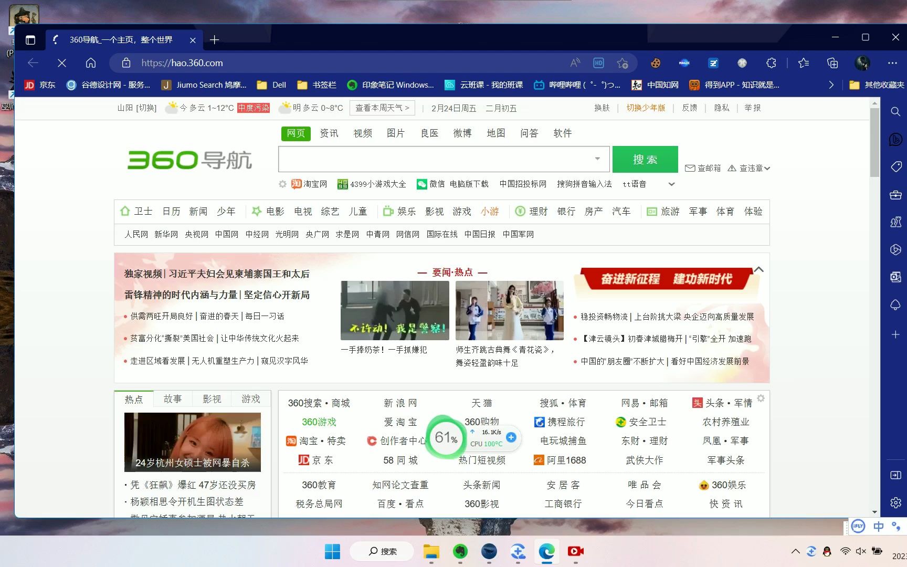Open taskbar screen recorder icon
Screen dimensions: 907x567
(575, 551)
